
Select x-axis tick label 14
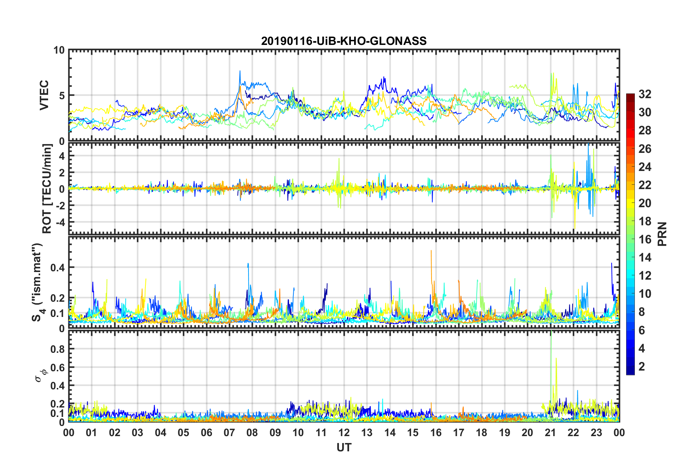(x=390, y=433)
